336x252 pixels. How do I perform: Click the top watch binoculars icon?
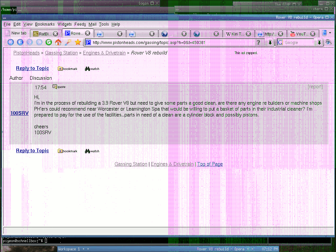88,69
